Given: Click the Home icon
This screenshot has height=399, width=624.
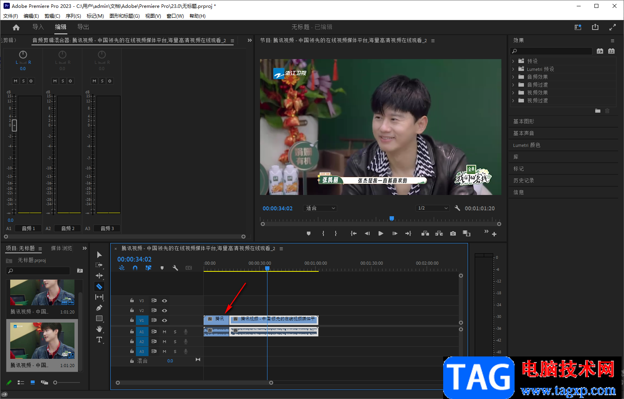Looking at the screenshot, I should [16, 27].
